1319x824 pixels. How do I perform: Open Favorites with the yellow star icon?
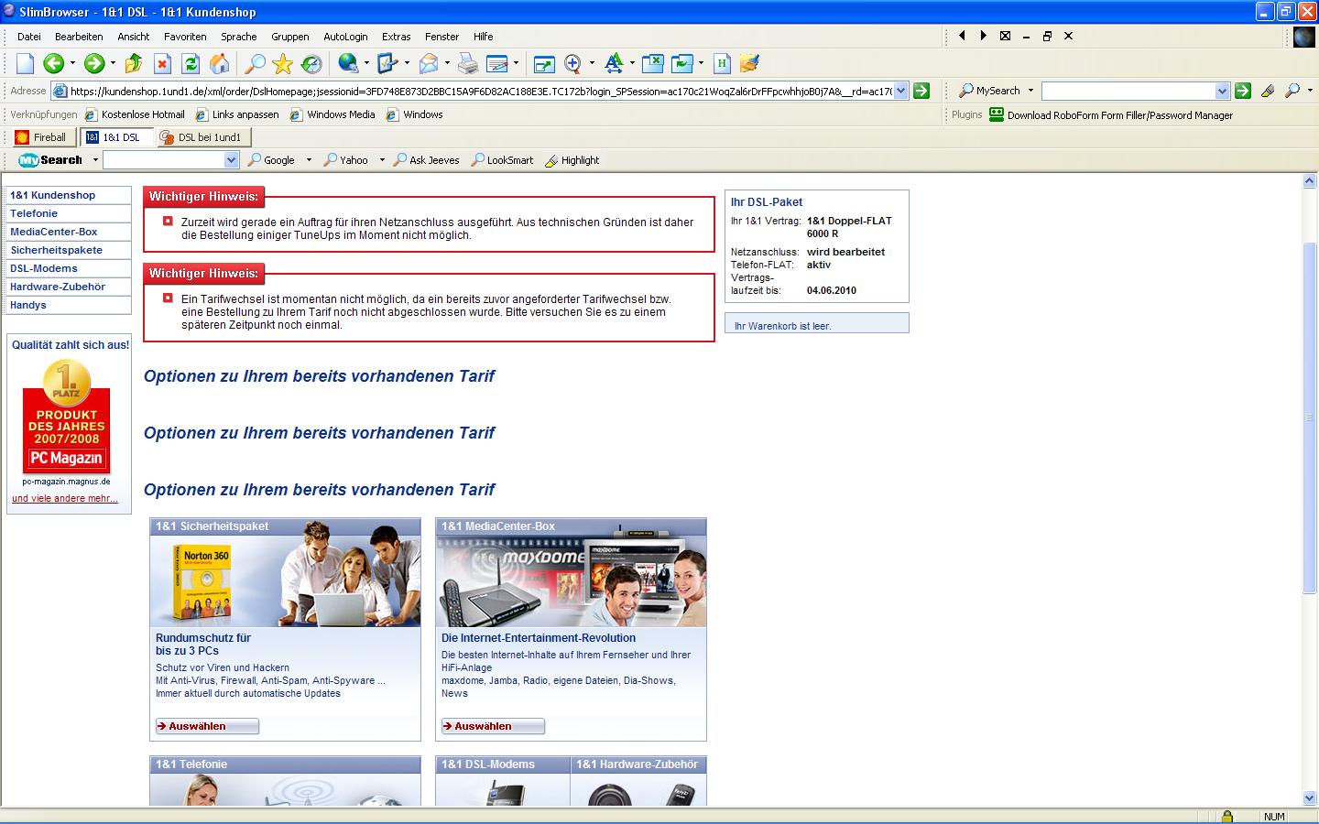[x=283, y=63]
